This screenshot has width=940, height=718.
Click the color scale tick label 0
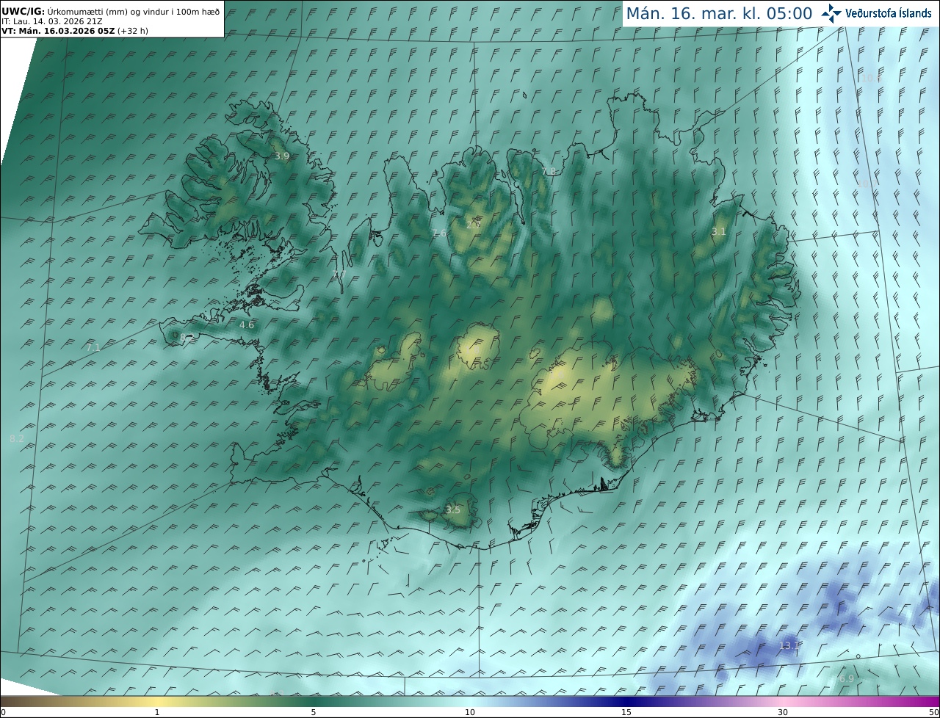[x=3, y=713]
